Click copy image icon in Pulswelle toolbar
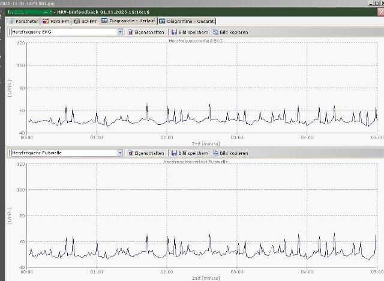This screenshot has height=281, width=384. click(x=215, y=153)
